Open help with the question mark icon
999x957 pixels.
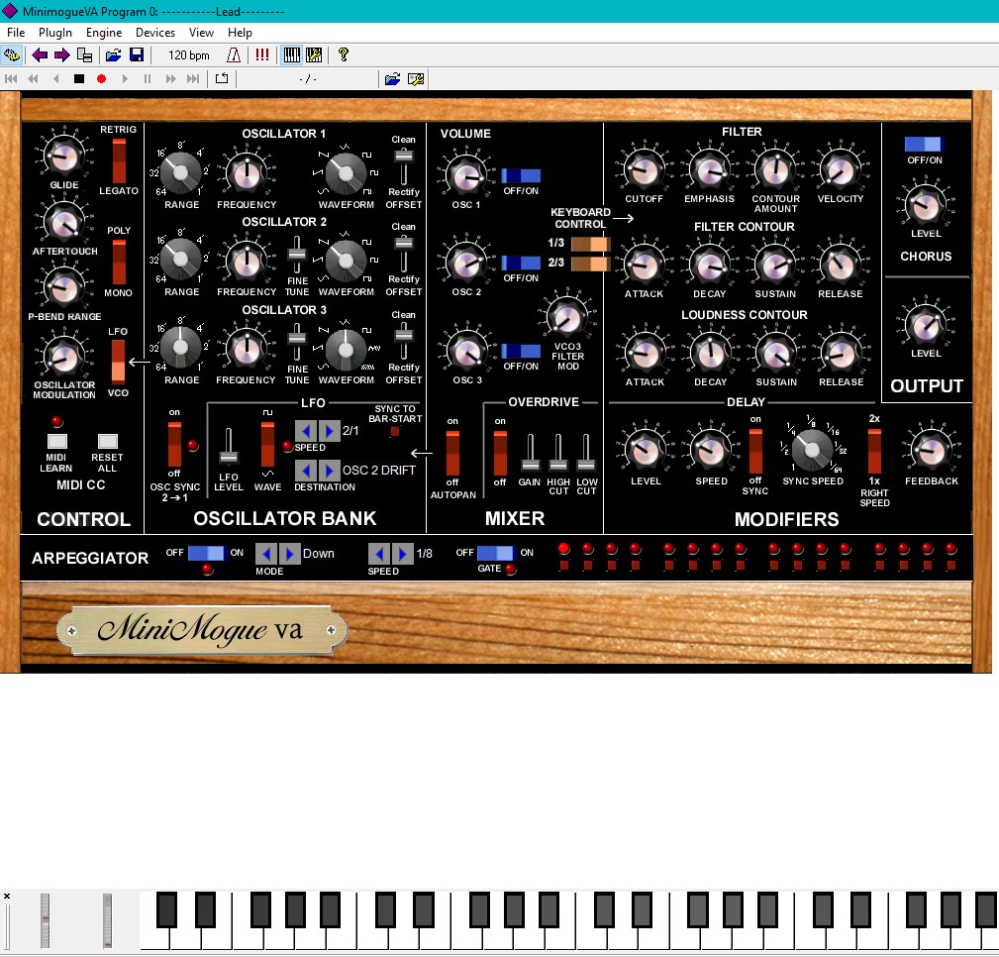click(344, 54)
